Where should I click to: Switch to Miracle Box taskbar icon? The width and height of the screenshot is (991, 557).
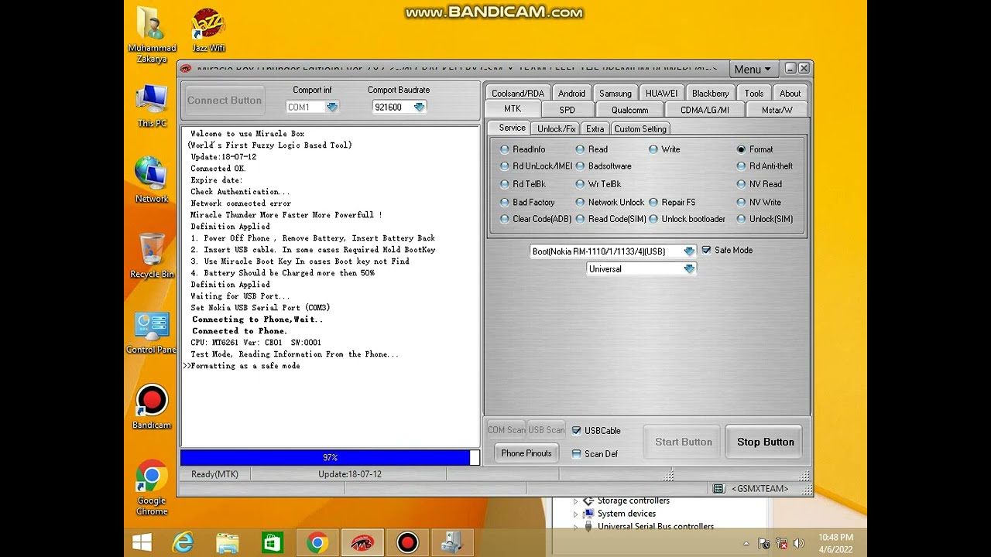(362, 542)
